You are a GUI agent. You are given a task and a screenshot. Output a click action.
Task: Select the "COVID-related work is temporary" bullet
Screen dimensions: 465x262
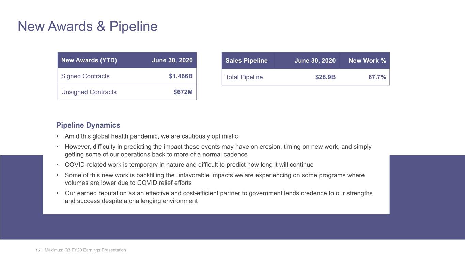pos(189,165)
